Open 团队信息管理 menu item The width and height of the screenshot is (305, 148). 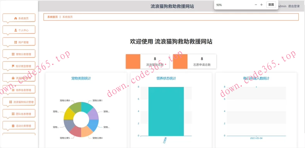(19, 114)
